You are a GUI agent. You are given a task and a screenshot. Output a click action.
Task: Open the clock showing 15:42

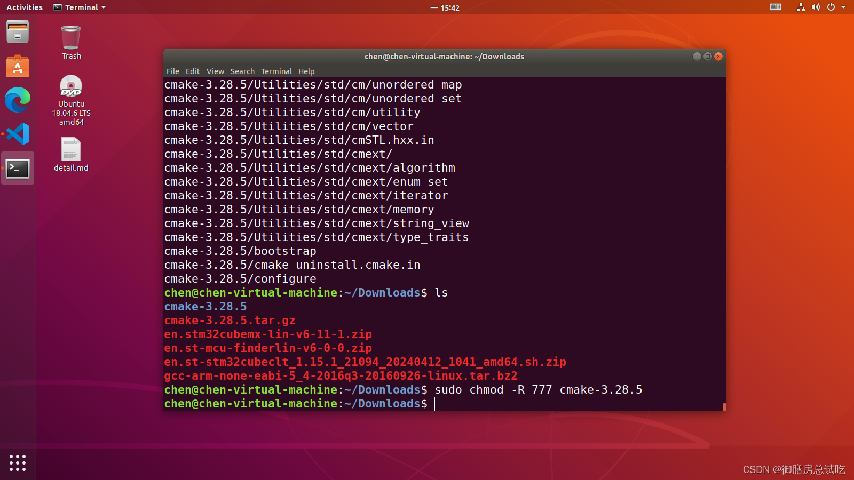(x=445, y=8)
